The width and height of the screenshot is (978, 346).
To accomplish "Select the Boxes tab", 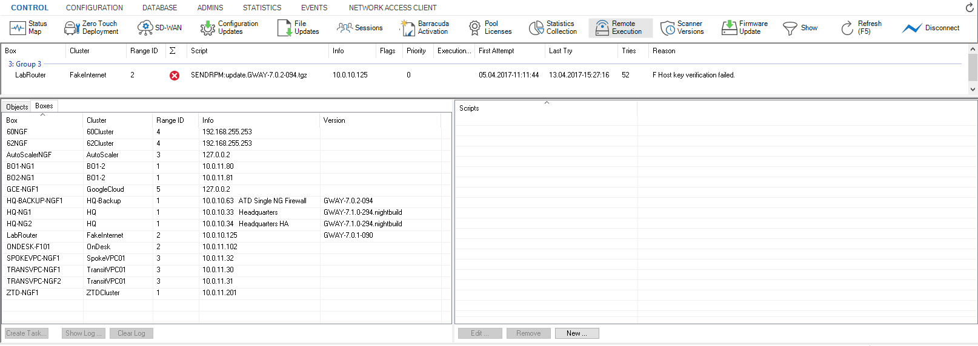I will point(44,106).
